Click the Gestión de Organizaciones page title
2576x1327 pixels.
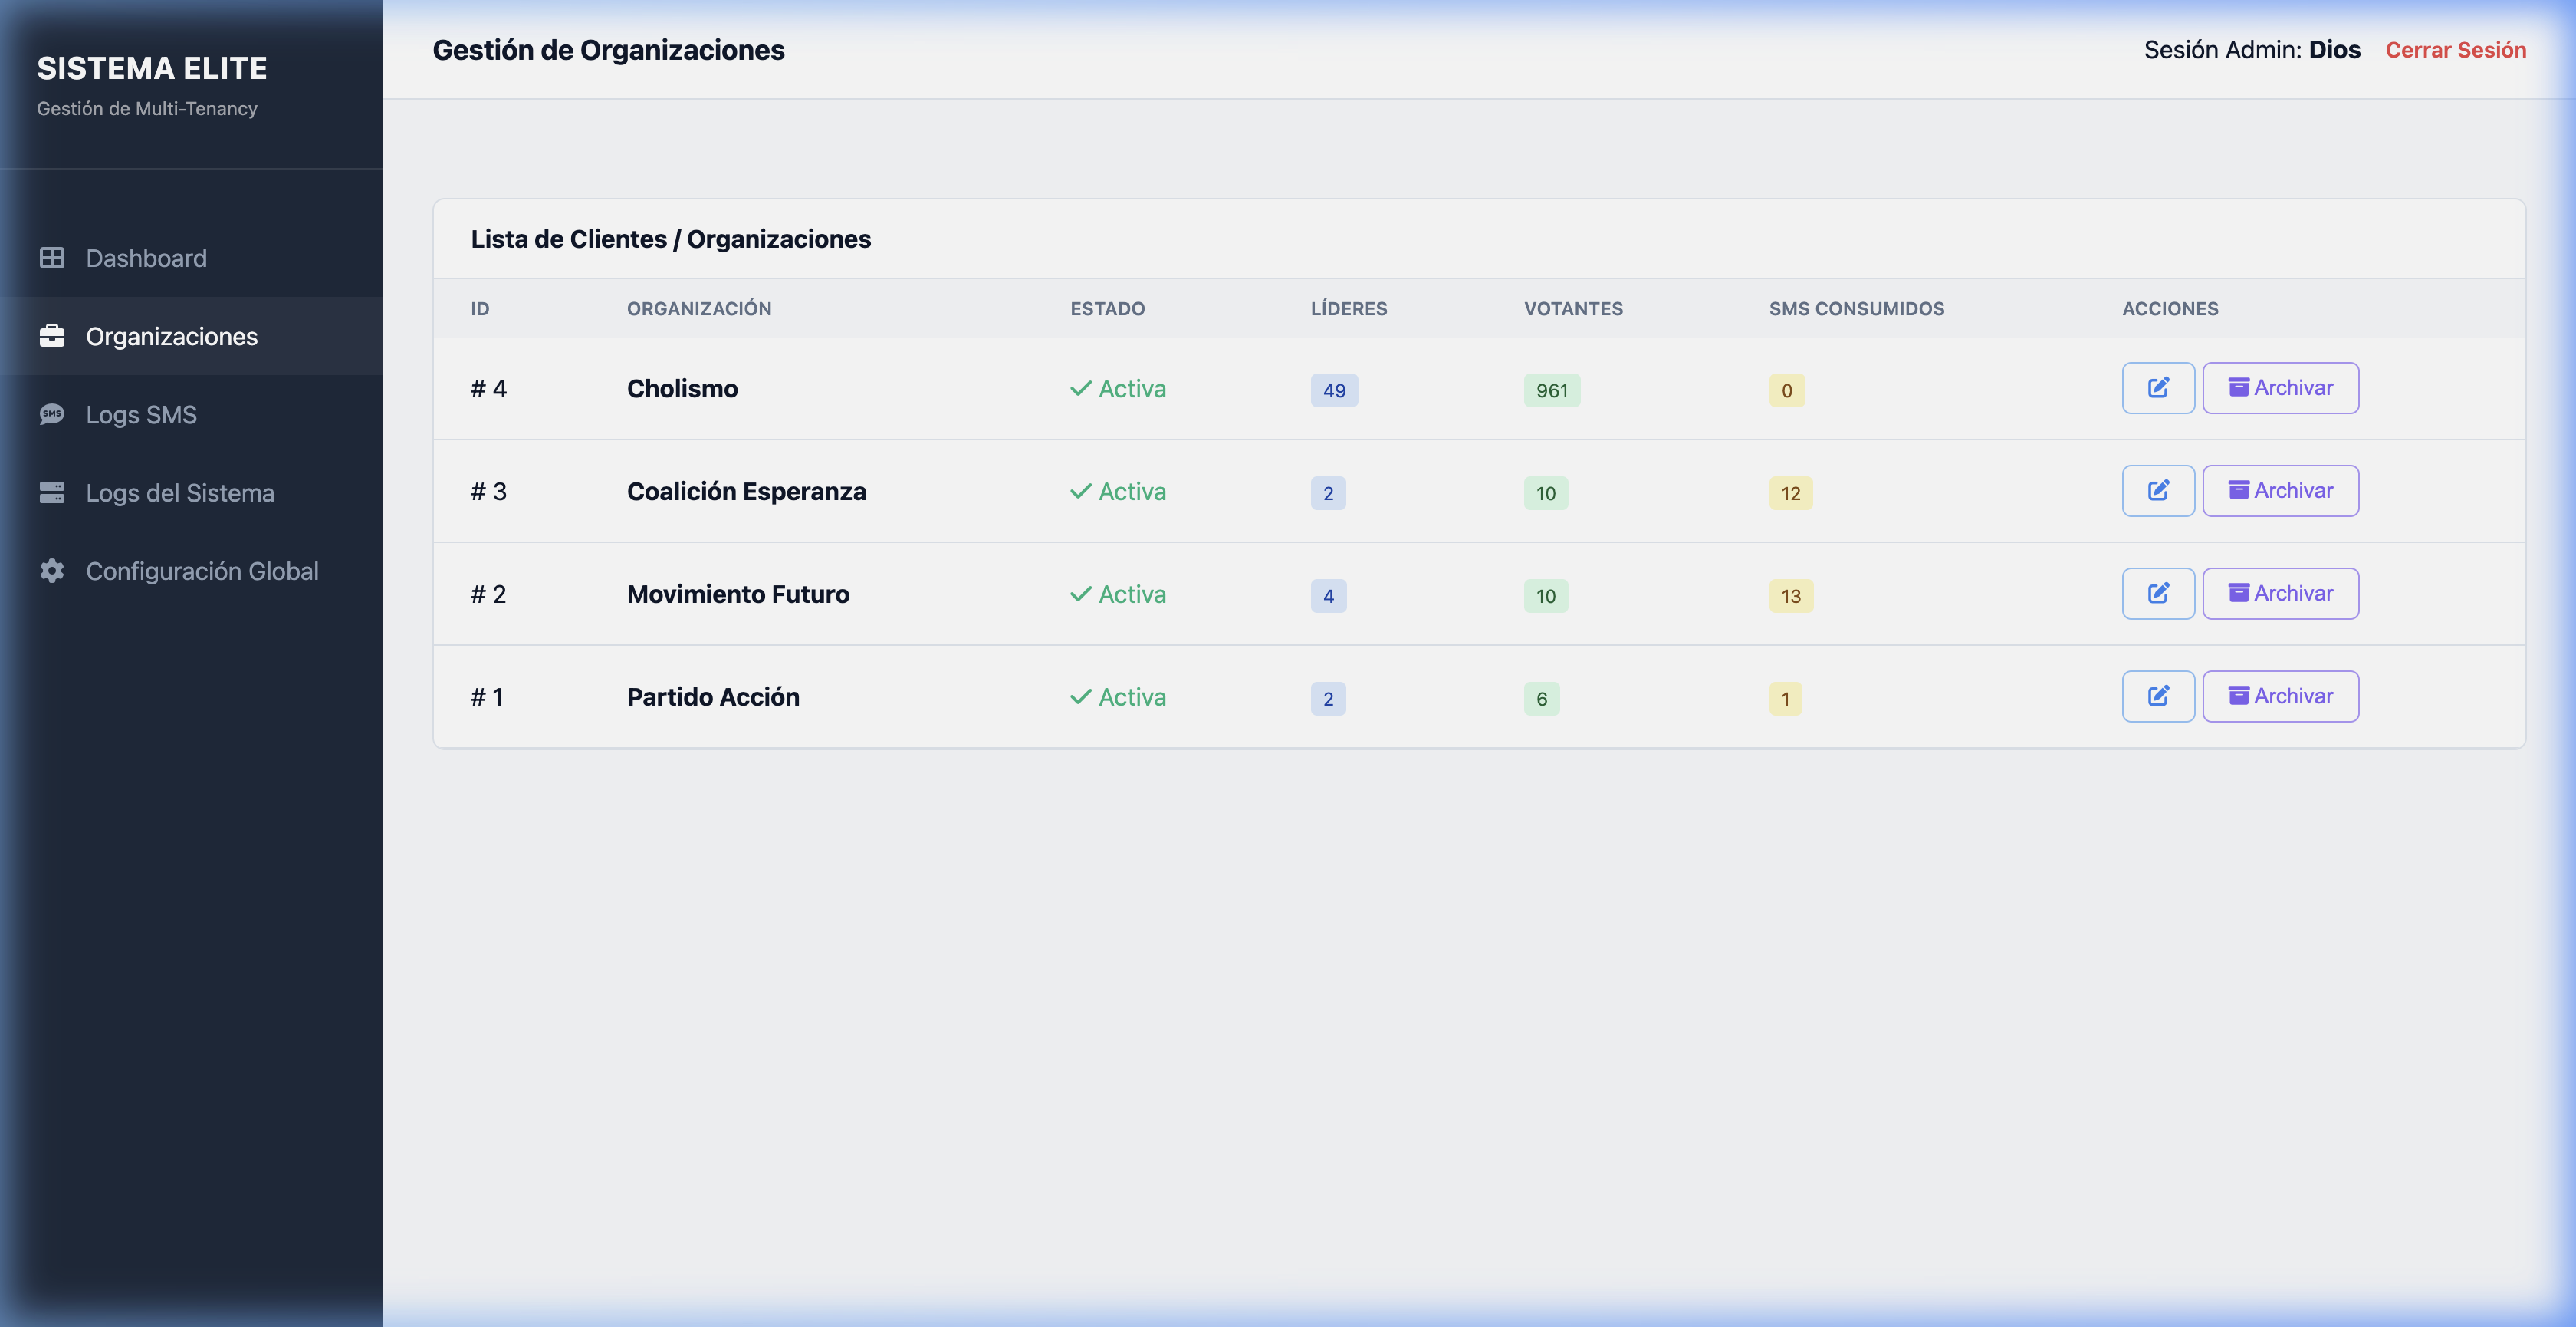[608, 50]
